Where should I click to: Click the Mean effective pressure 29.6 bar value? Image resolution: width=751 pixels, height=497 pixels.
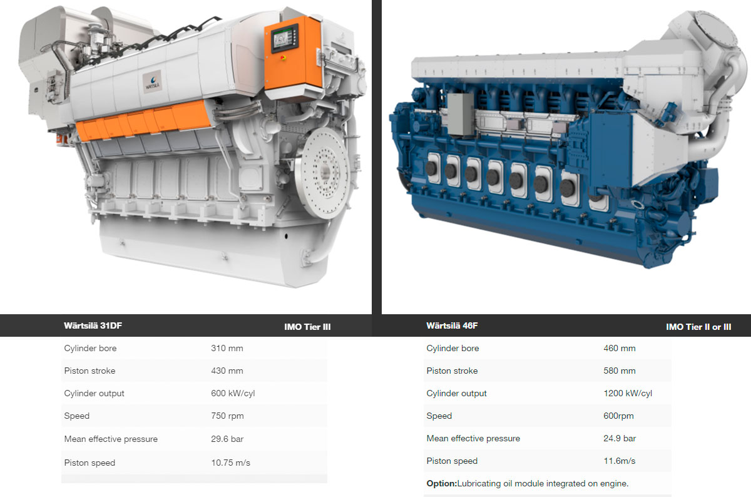click(x=227, y=439)
